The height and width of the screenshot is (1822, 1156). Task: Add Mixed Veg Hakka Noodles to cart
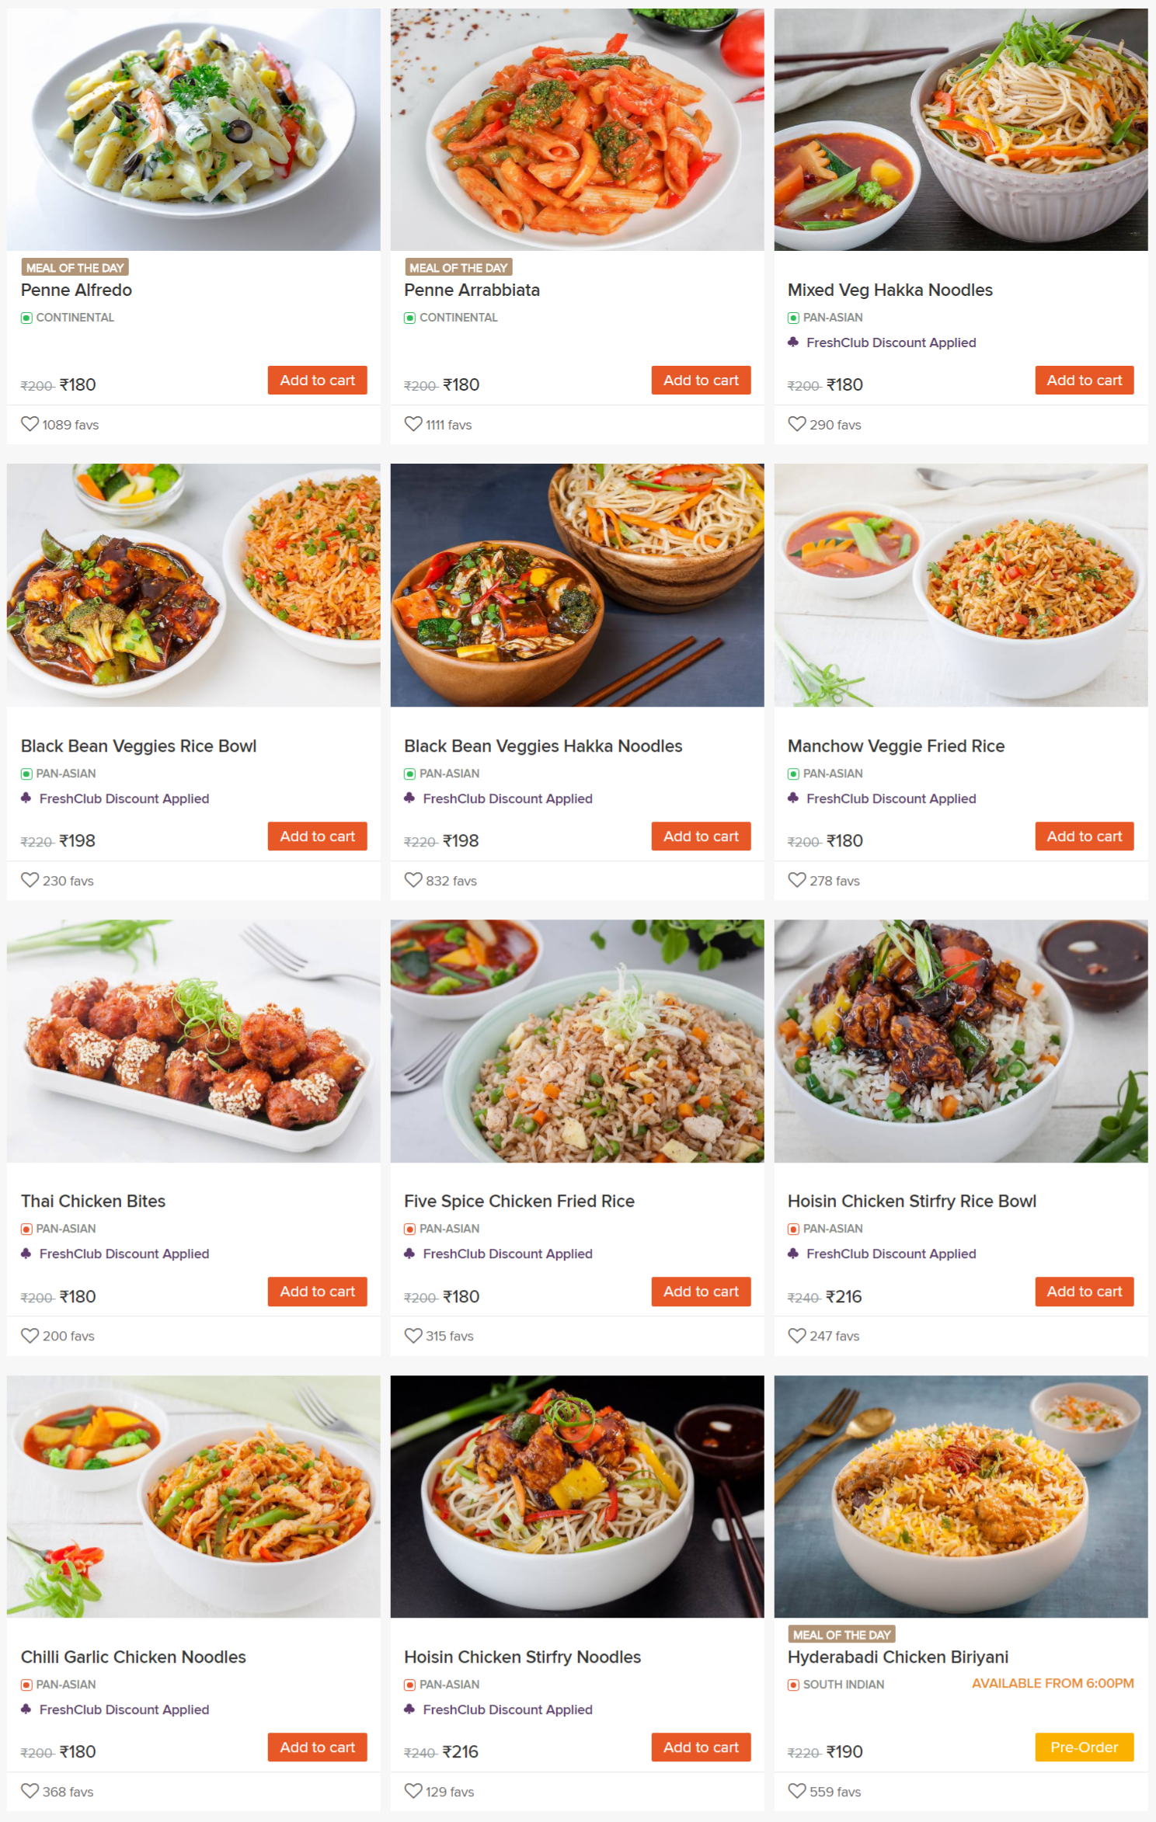(1085, 380)
